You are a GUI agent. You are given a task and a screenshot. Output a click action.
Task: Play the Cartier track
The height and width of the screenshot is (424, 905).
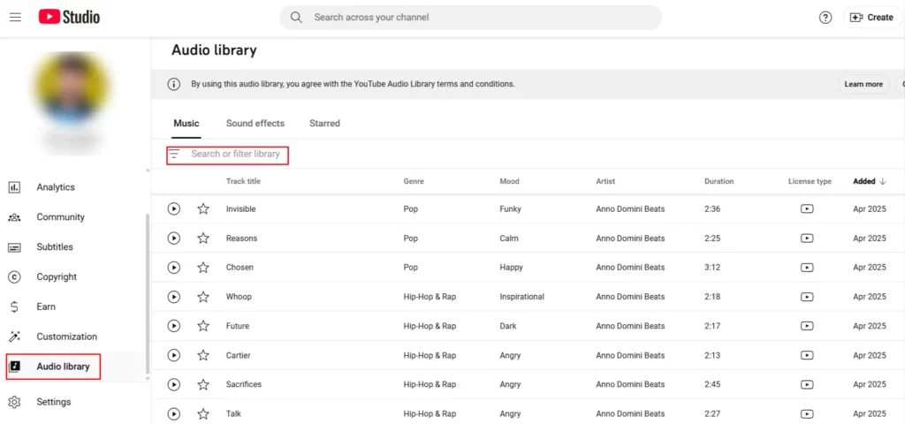point(174,355)
